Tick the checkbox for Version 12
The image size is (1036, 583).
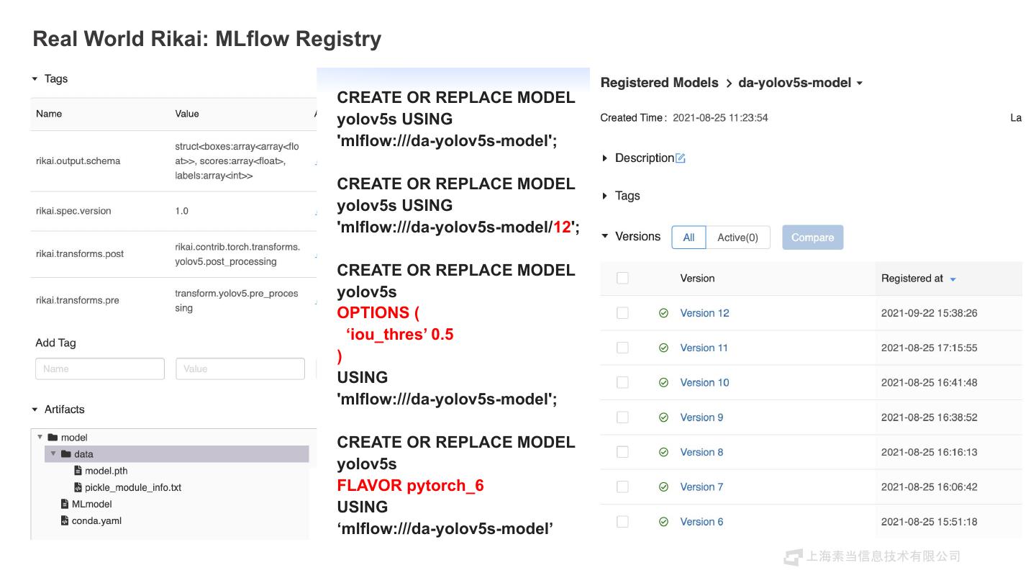(x=622, y=313)
